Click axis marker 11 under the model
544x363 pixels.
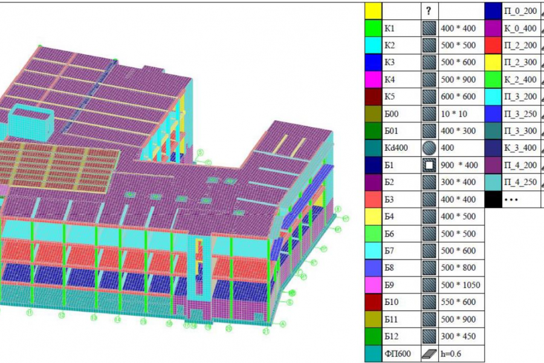coord(30,313)
